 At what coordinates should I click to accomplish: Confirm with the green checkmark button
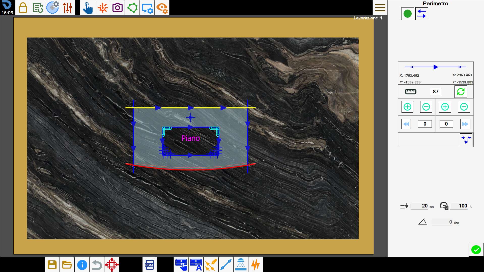click(x=476, y=250)
